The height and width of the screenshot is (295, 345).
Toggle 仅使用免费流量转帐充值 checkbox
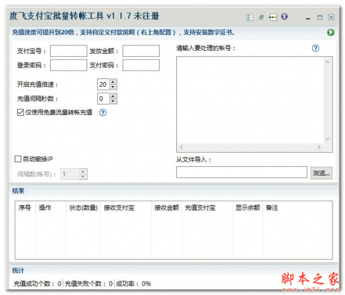(20, 113)
